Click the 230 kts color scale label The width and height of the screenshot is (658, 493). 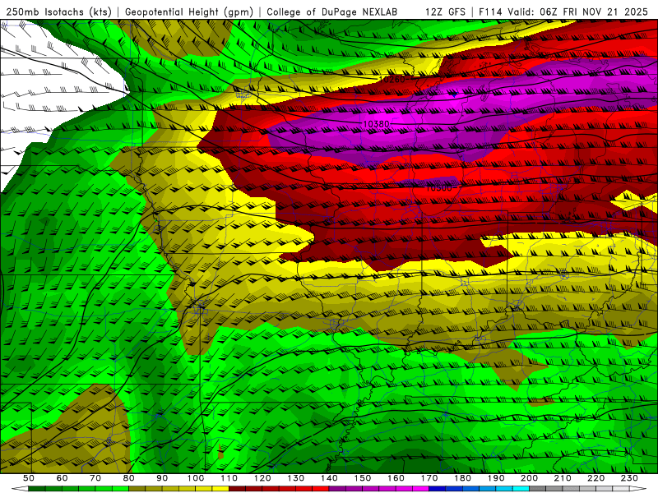(629, 478)
